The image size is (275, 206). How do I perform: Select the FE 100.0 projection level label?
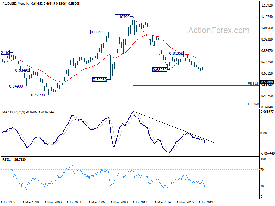252,104
